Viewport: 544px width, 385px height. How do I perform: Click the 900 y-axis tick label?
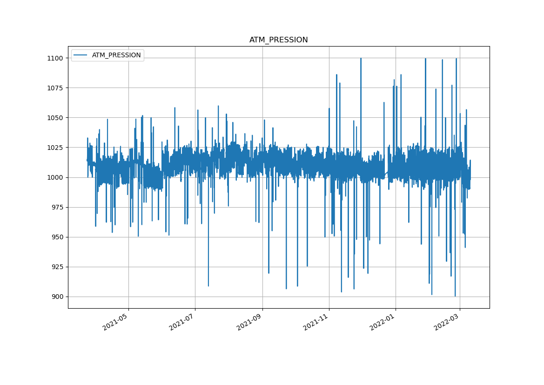click(x=56, y=297)
